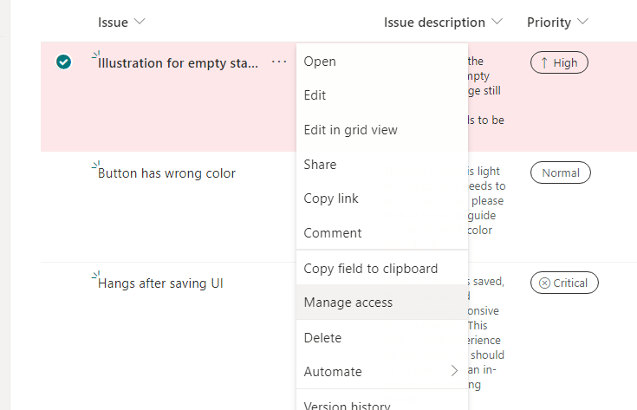The height and width of the screenshot is (410, 637).
Task: Expand the Issue description column dropdown
Action: point(497,22)
